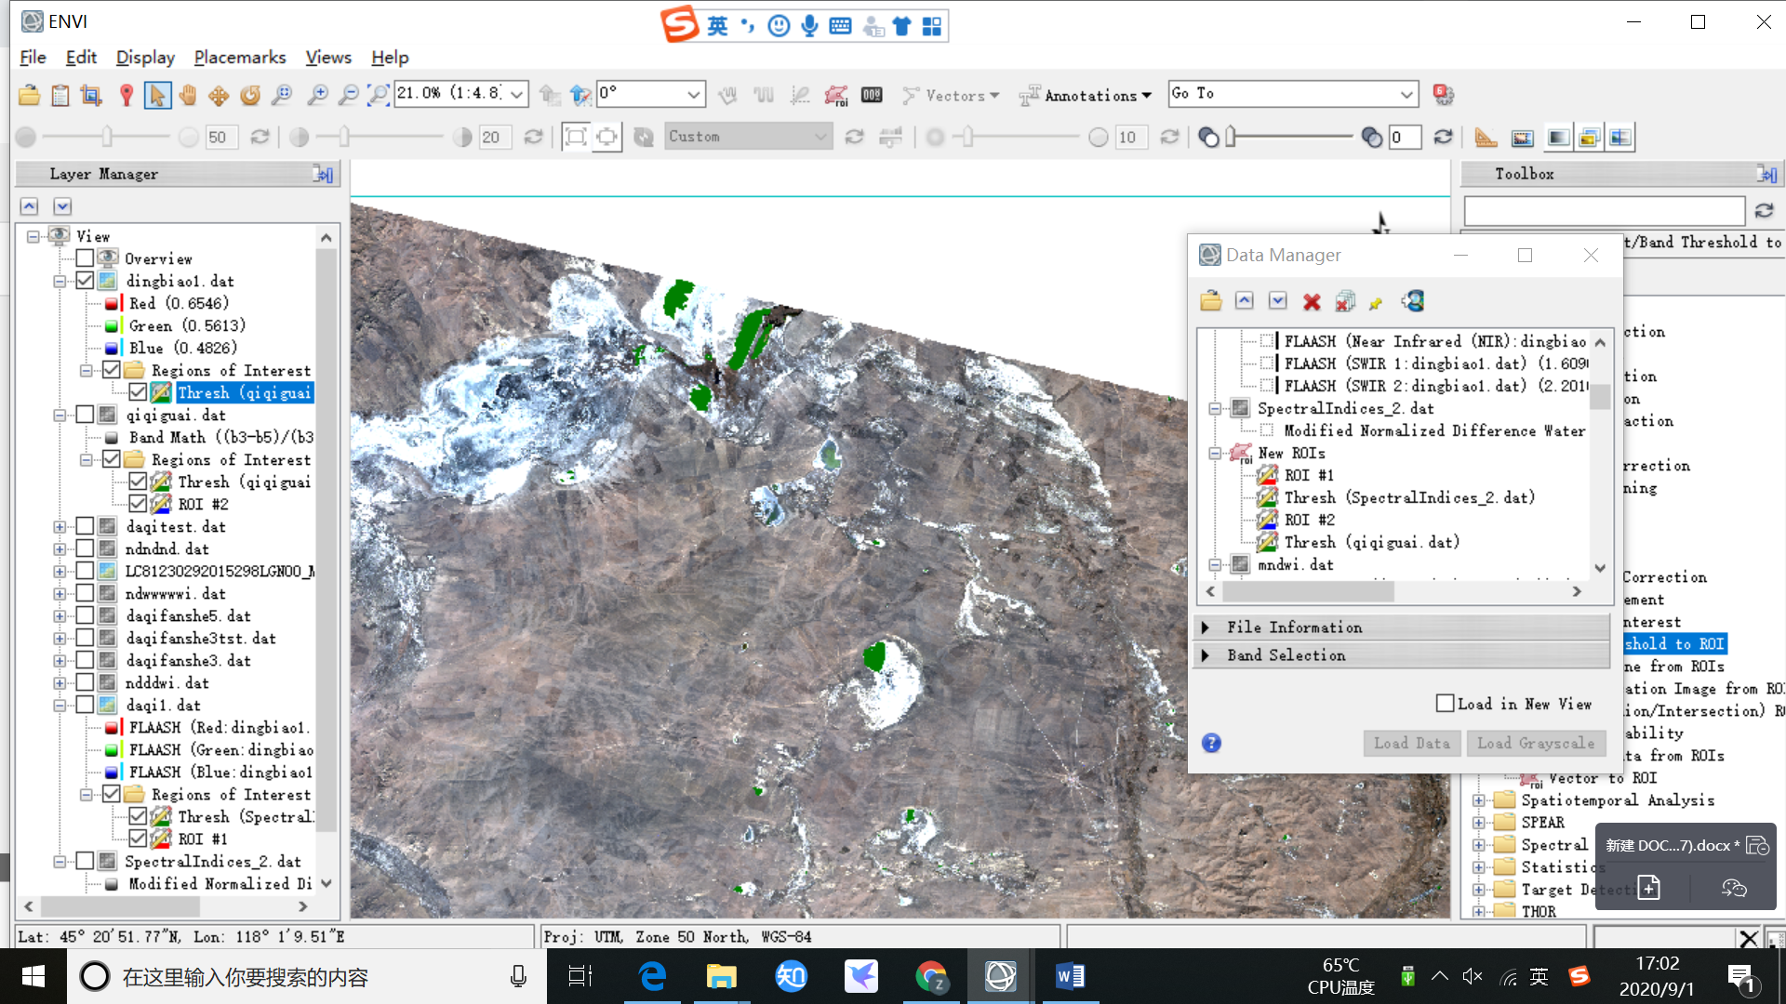Open the Go To combo box
The width and height of the screenshot is (1786, 1004).
[1293, 94]
